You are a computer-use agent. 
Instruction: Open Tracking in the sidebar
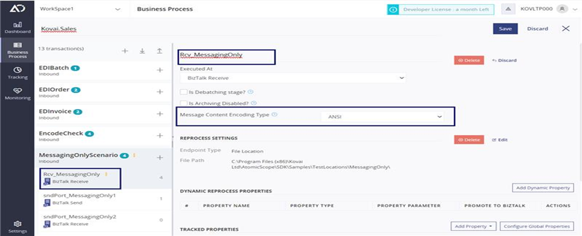(18, 73)
